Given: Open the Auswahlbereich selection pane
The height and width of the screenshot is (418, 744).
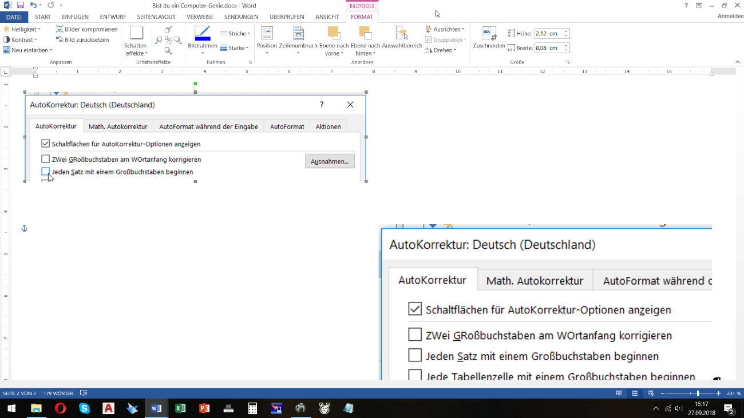Looking at the screenshot, I should point(402,38).
